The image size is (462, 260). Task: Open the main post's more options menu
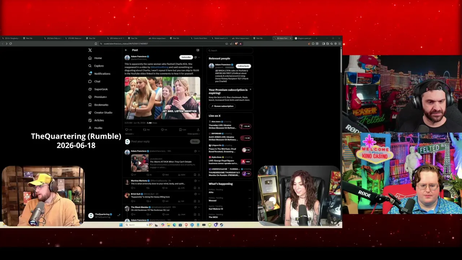[199, 57]
